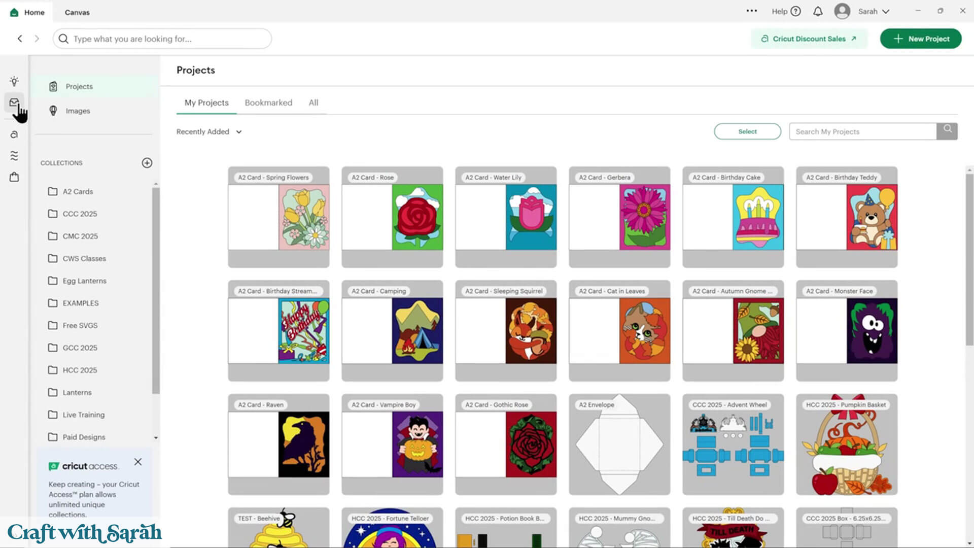
Task: Open the Canvas tab
Action: tap(77, 12)
